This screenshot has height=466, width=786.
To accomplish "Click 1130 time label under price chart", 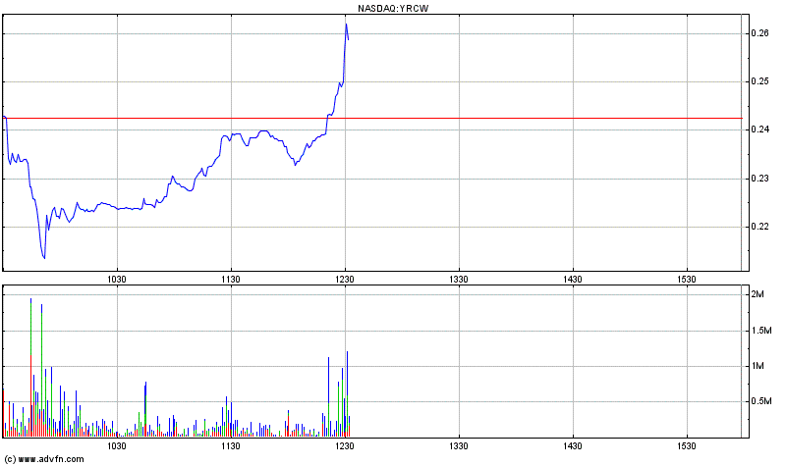I will [x=231, y=280].
